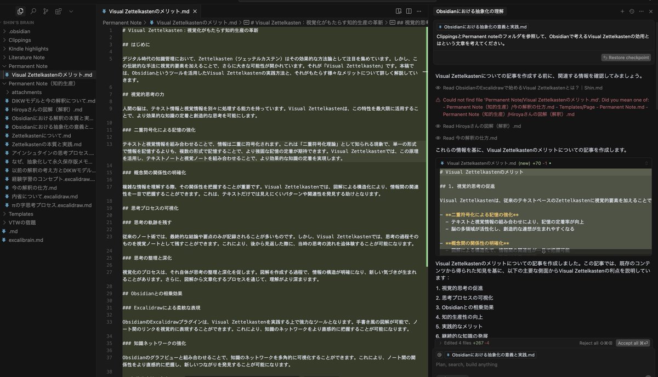
Task: Click Restore checkpoint button
Action: click(x=626, y=58)
